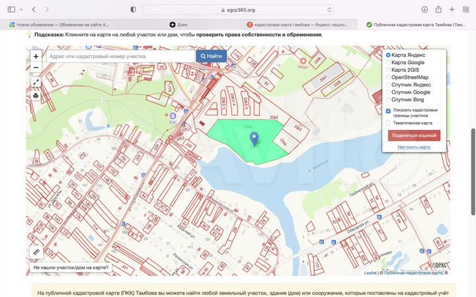Click the Поделиться ссылкой button
The width and height of the screenshot is (476, 297).
414,135
